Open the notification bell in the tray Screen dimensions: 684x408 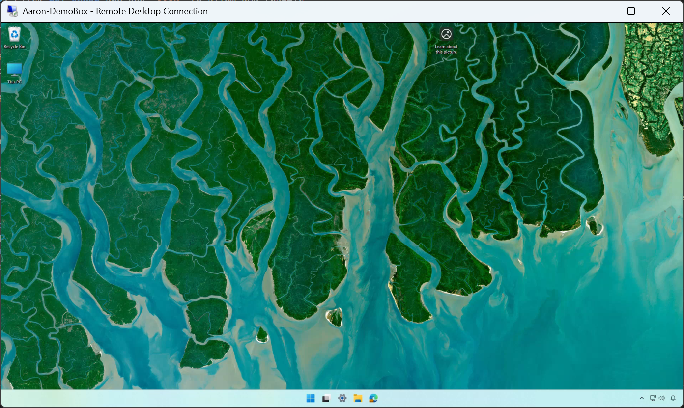coord(673,398)
